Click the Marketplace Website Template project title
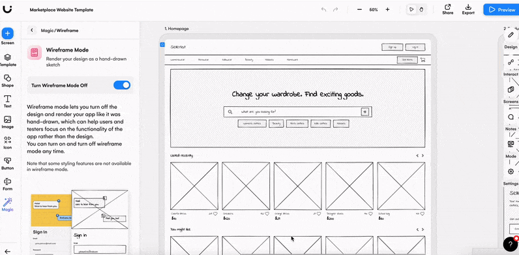519x255 pixels. [61, 10]
